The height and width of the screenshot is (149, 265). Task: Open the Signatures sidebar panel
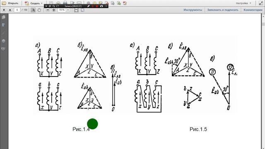[x=4, y=49]
